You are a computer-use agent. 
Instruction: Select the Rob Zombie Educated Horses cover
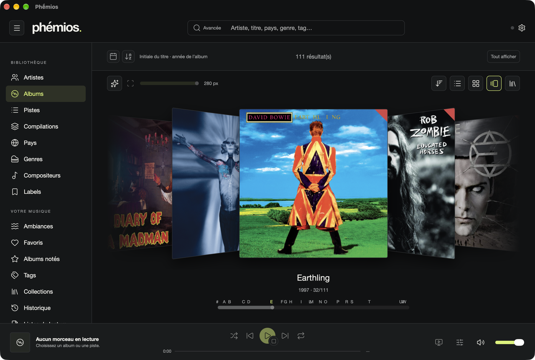(x=421, y=183)
